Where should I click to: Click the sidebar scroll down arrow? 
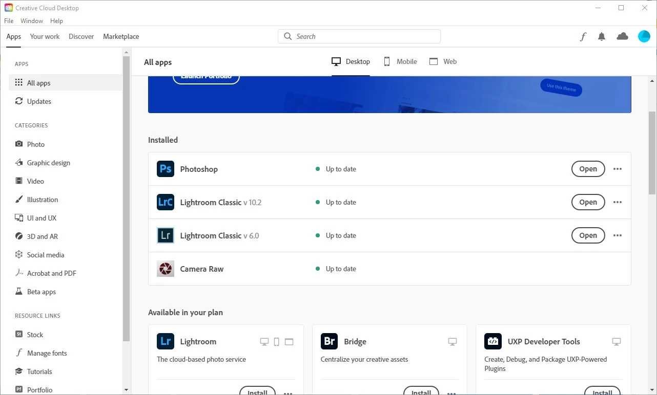[127, 390]
